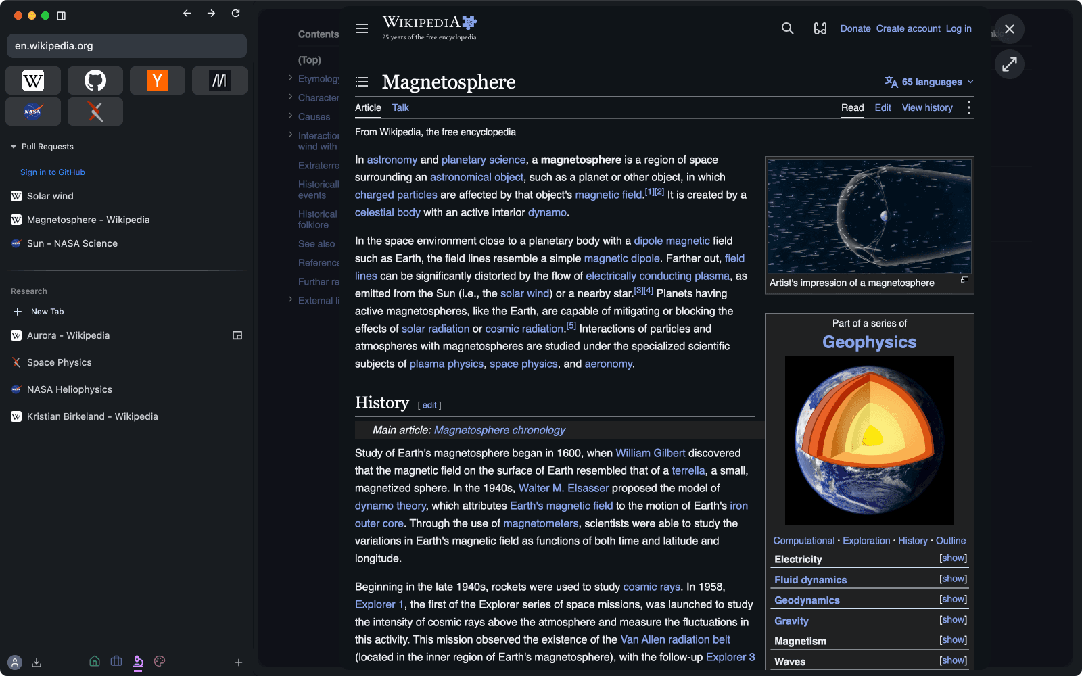Enlarge image via icon beside caption

pyautogui.click(x=965, y=279)
